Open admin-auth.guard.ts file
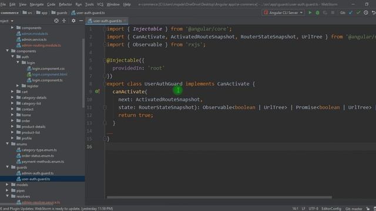This screenshot has height=211, width=376. [x=38, y=173]
